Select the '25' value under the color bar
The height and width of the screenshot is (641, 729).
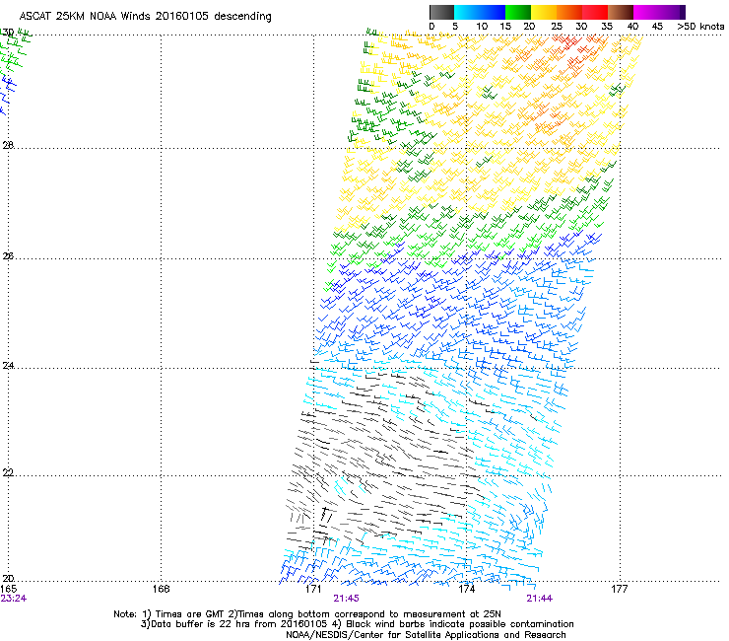click(557, 27)
